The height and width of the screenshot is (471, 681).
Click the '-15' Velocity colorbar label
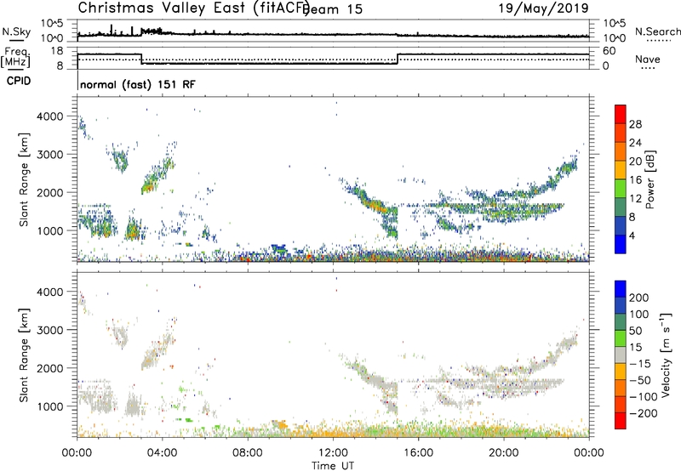click(x=640, y=364)
